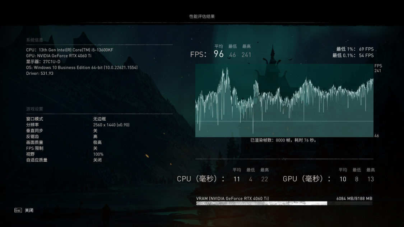Select the adaptive quality value "关闭"
404x227 pixels.
(97, 160)
